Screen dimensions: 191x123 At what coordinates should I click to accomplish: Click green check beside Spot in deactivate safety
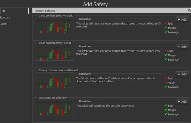166,106
